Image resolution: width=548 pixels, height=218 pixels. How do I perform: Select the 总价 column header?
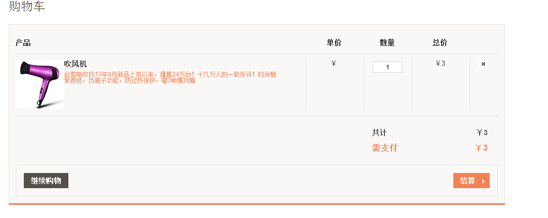point(440,43)
